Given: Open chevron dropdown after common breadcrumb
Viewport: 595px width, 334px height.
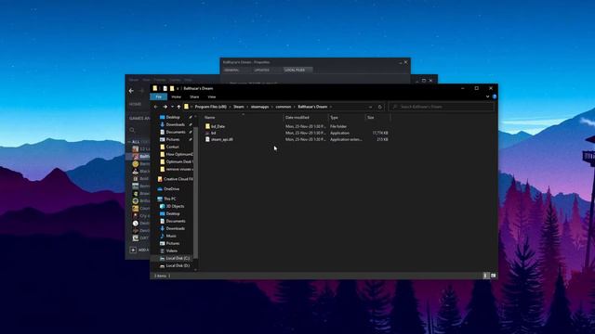Looking at the screenshot, I should [x=295, y=107].
